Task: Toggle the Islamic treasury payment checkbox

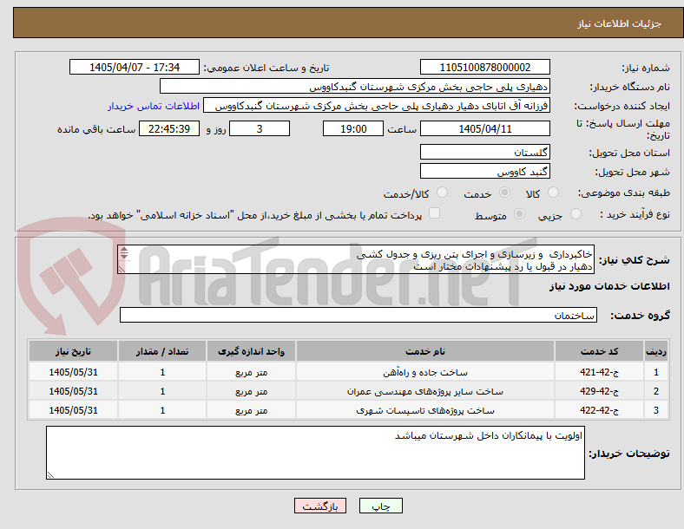Action: point(435,213)
